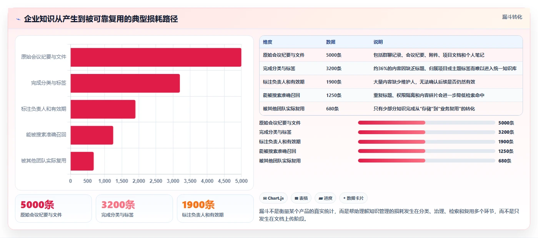Click the 1900条 value in the table
Image resolution: width=538 pixels, height=238 pixels.
click(334, 82)
